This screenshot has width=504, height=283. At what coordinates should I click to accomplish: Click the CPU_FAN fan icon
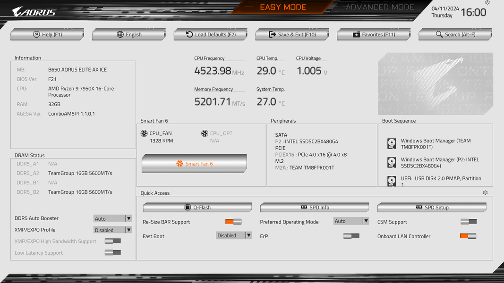144,133
